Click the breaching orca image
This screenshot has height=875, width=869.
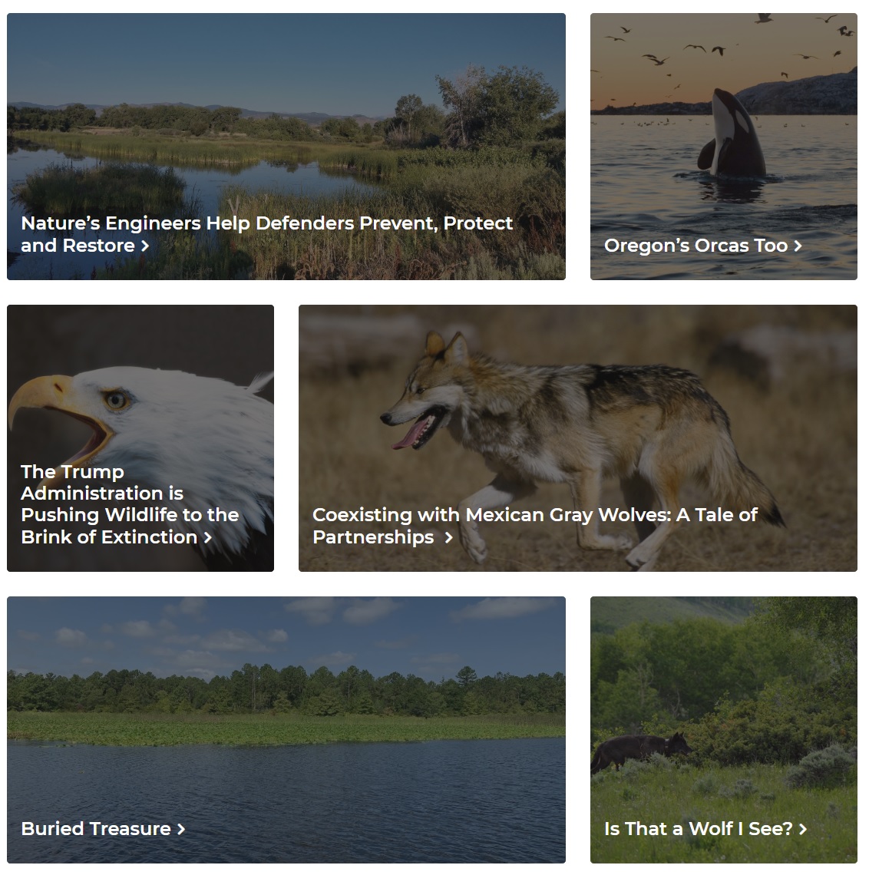731,137
